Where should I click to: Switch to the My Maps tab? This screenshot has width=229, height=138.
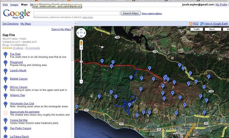point(26,24)
